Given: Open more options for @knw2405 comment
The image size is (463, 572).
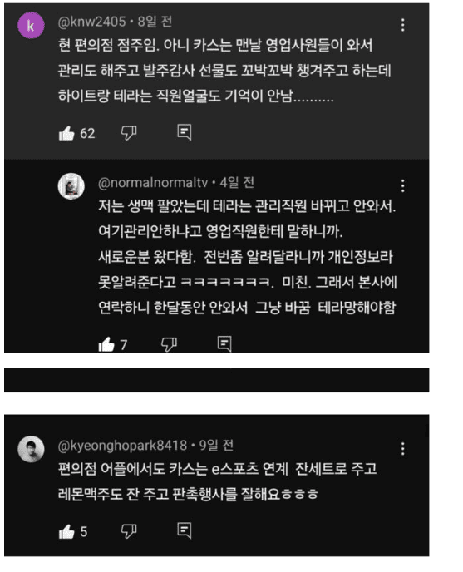Looking at the screenshot, I should (x=402, y=25).
